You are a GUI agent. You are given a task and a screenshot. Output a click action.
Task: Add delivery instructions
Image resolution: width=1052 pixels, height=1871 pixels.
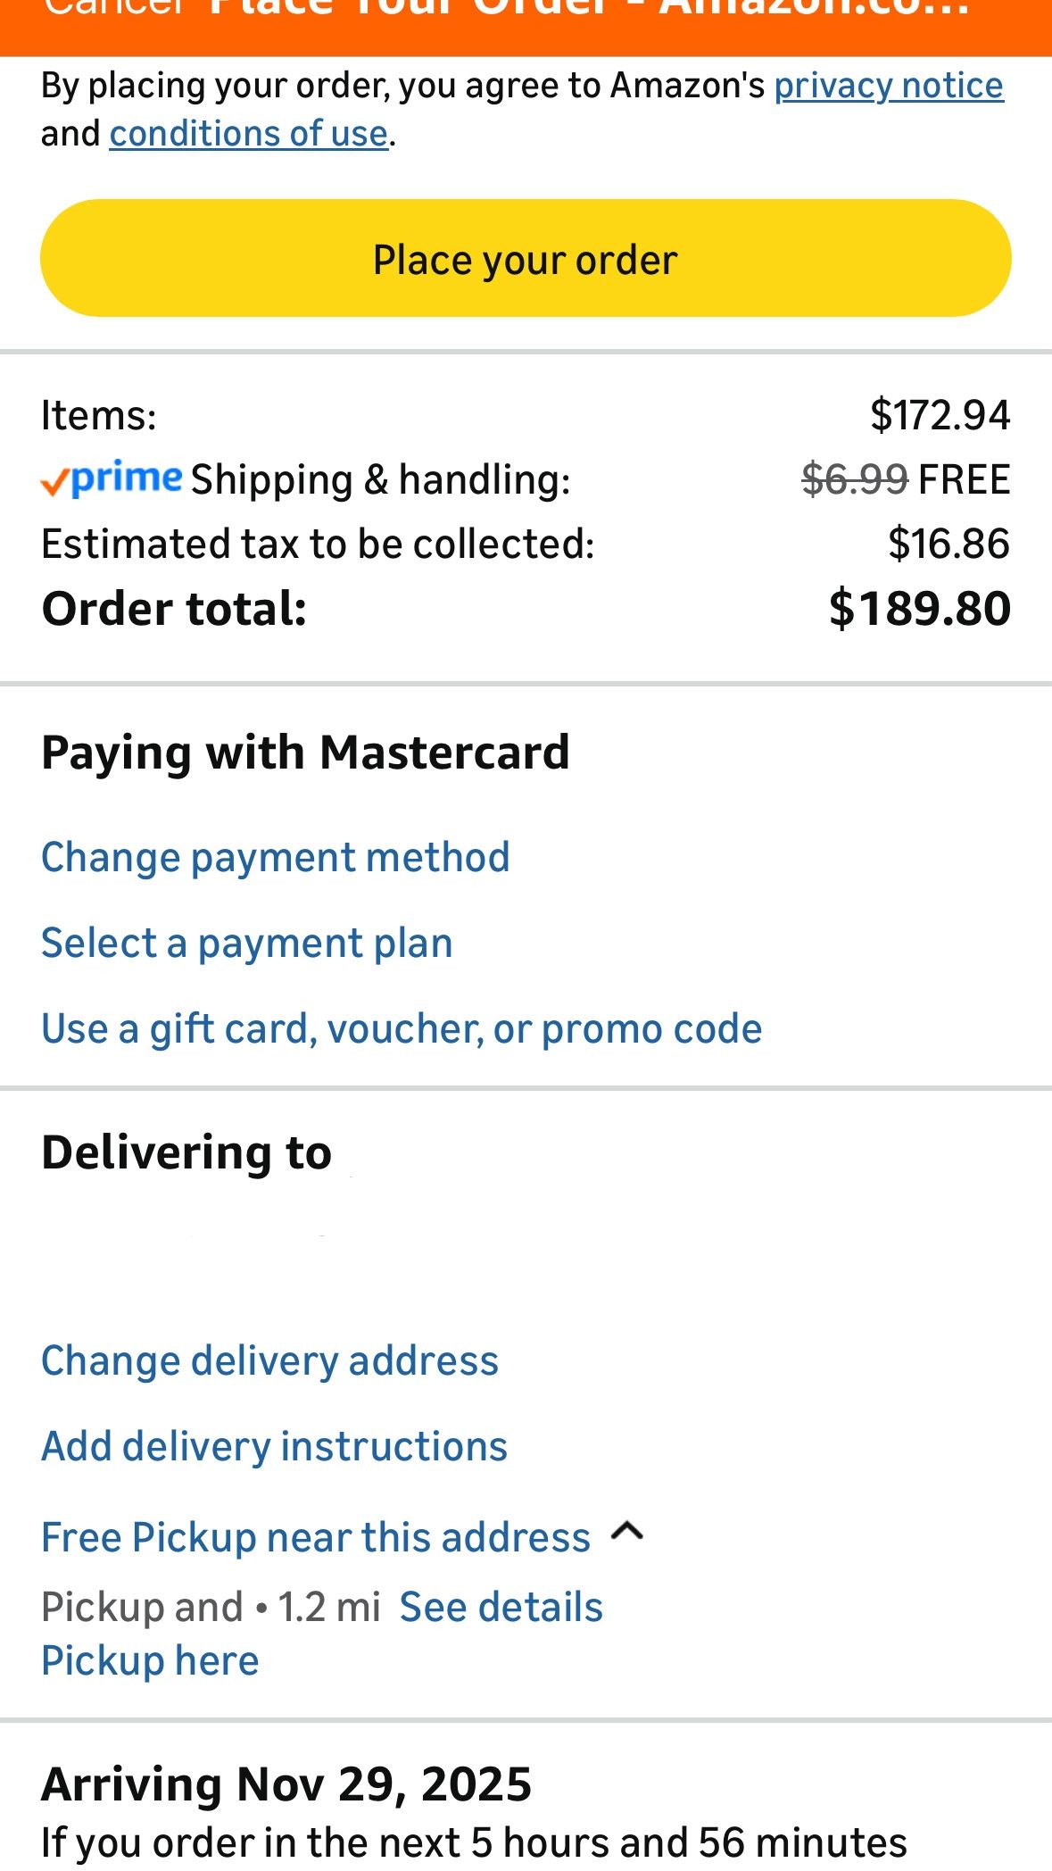[273, 1446]
